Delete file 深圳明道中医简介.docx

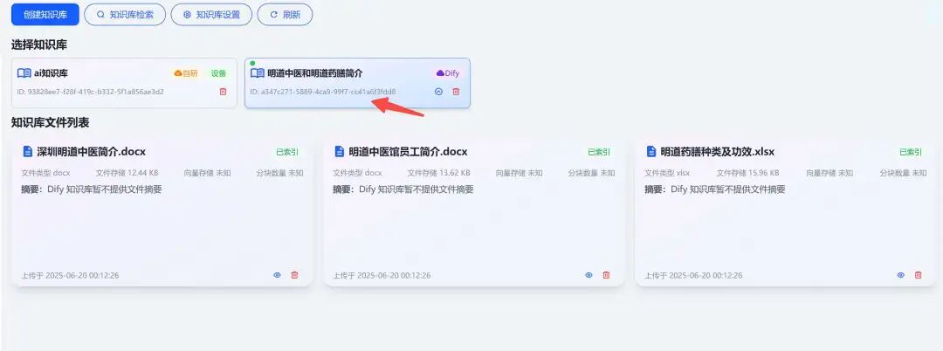click(x=295, y=275)
